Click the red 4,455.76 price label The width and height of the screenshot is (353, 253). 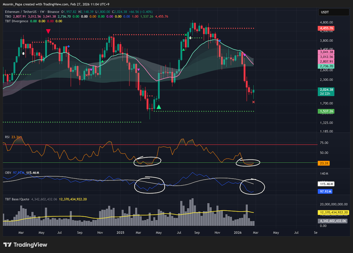(x=326, y=28)
